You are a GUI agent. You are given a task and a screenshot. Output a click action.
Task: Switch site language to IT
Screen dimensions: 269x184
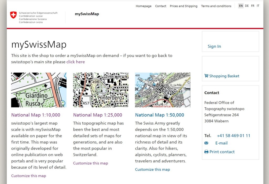pos(258,6)
